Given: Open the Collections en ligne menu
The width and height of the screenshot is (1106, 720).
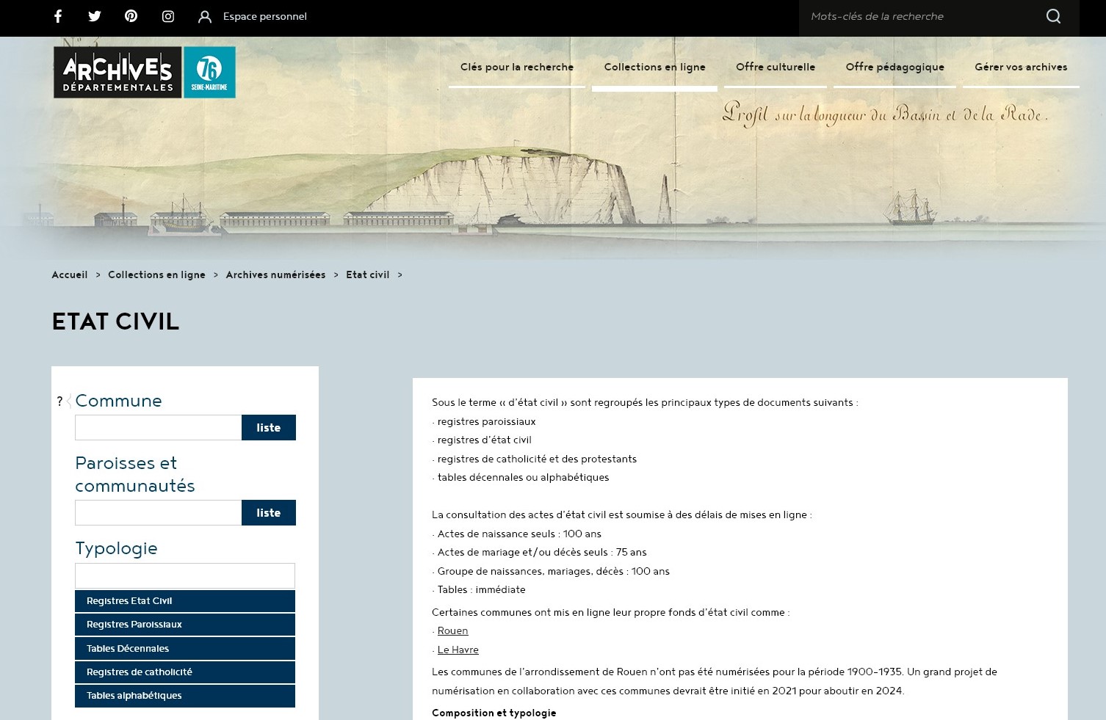Looking at the screenshot, I should click(655, 67).
